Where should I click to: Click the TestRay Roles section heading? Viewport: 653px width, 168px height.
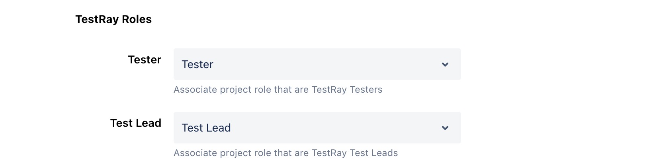pyautogui.click(x=113, y=19)
